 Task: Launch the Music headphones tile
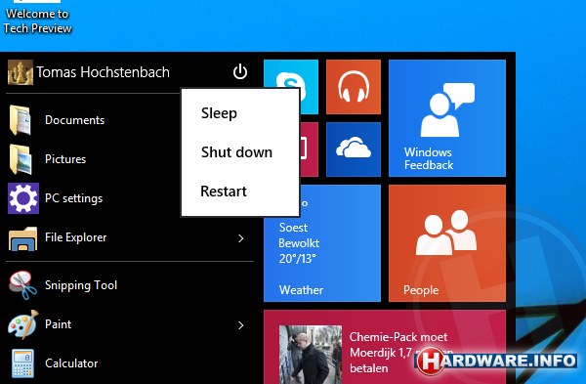point(354,87)
